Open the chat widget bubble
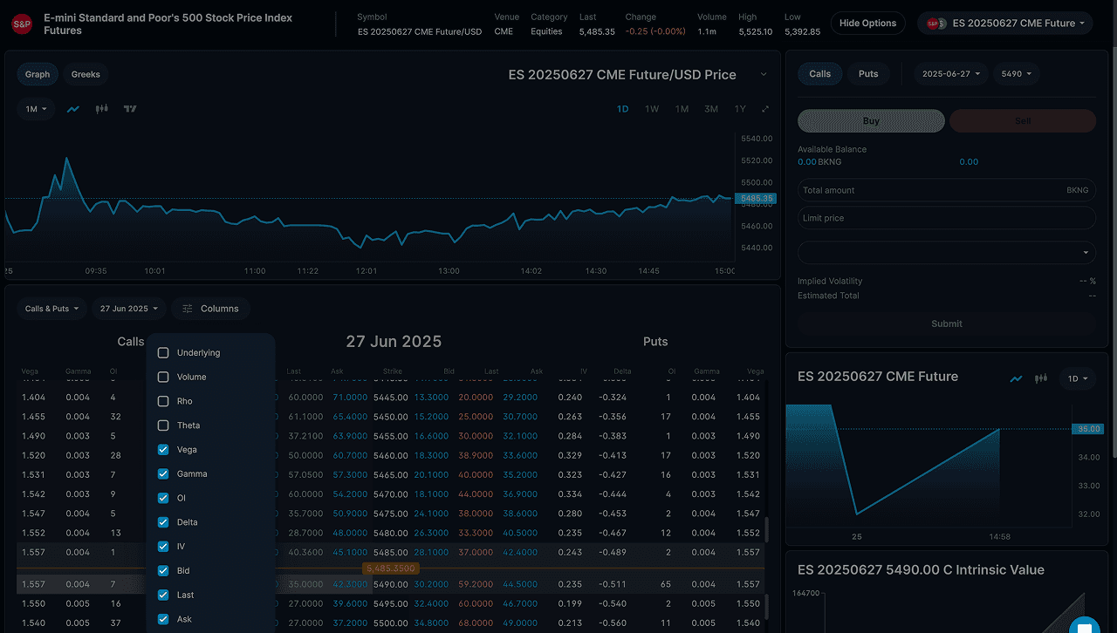Screen dimensions: 1117x633 [1084, 626]
